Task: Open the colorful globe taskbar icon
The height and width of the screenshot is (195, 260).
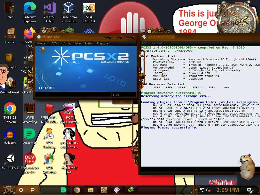Action: click(x=131, y=190)
